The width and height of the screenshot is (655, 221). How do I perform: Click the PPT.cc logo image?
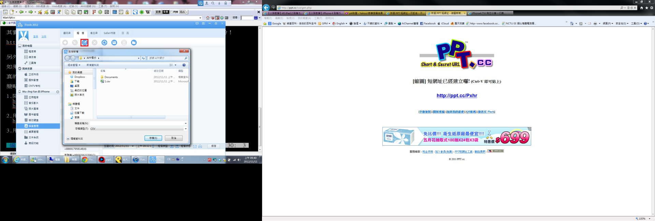[457, 55]
